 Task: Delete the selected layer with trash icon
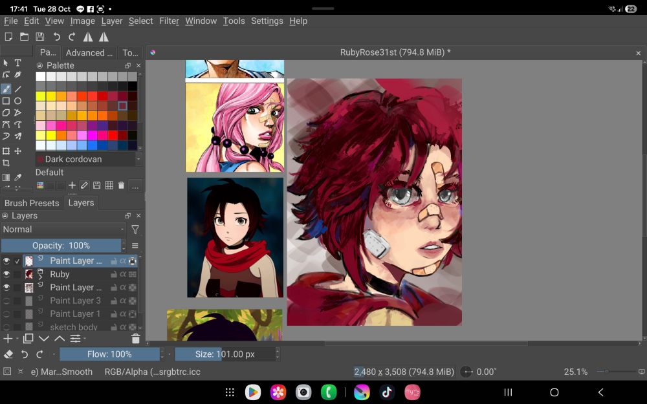(x=135, y=339)
